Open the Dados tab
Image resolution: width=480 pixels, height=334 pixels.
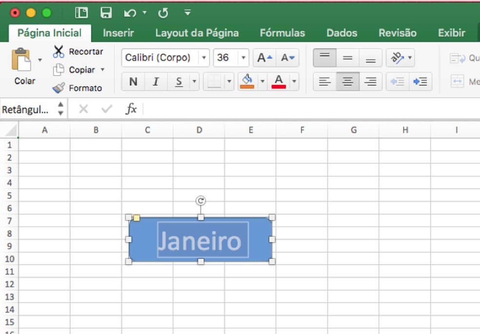[341, 33]
